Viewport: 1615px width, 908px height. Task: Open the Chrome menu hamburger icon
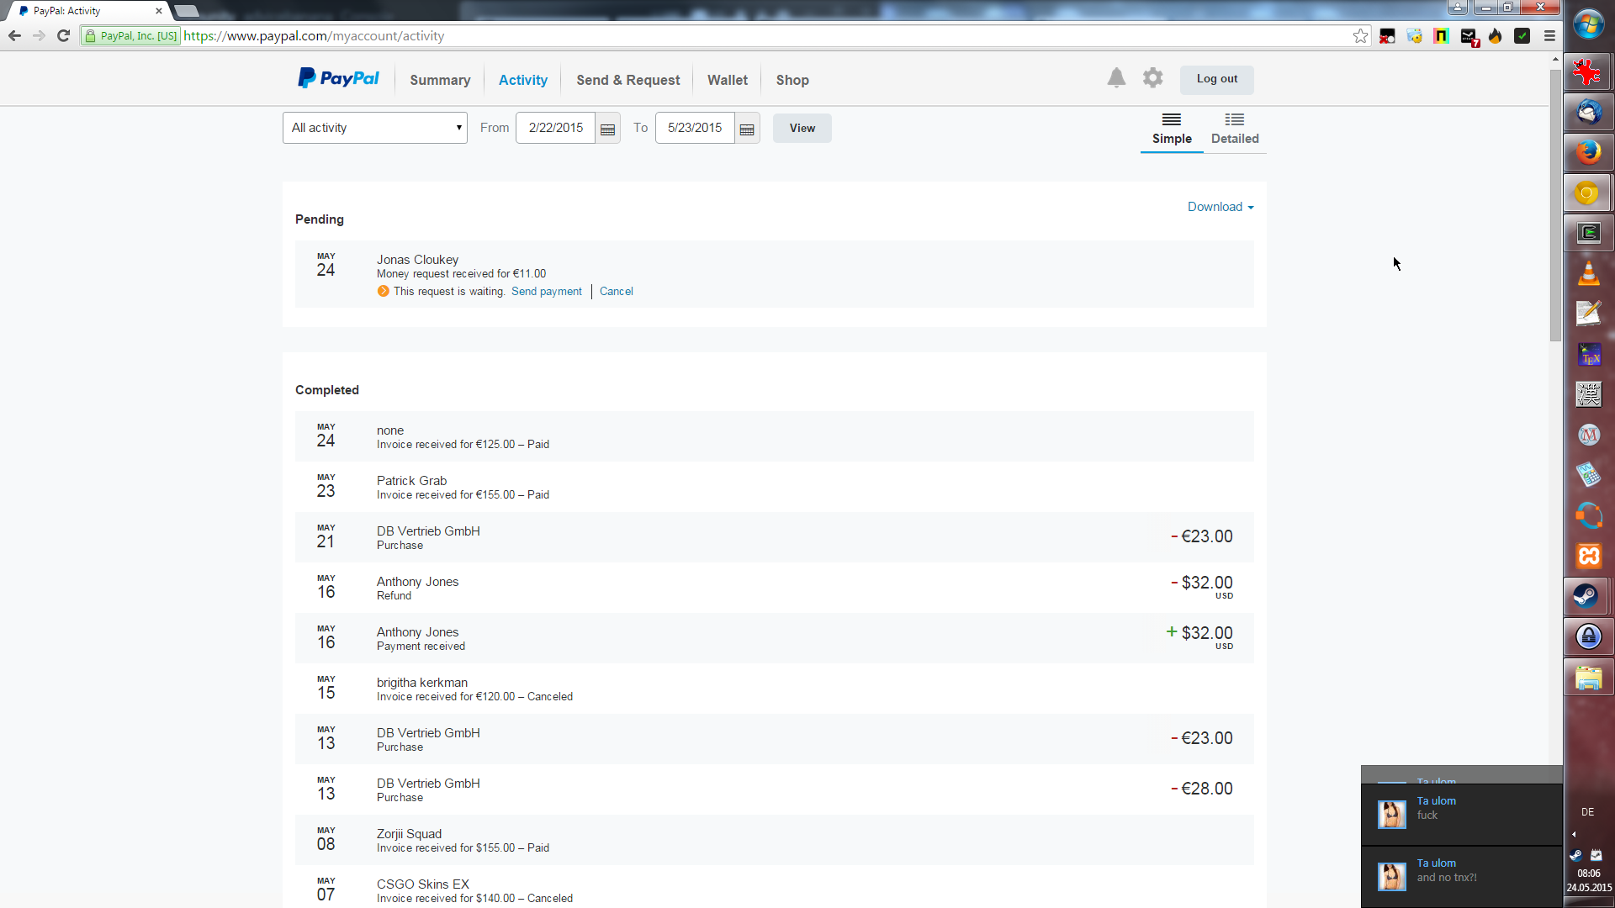tap(1549, 35)
